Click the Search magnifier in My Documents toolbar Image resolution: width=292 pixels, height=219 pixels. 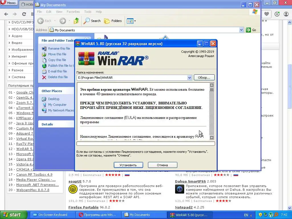86,21
